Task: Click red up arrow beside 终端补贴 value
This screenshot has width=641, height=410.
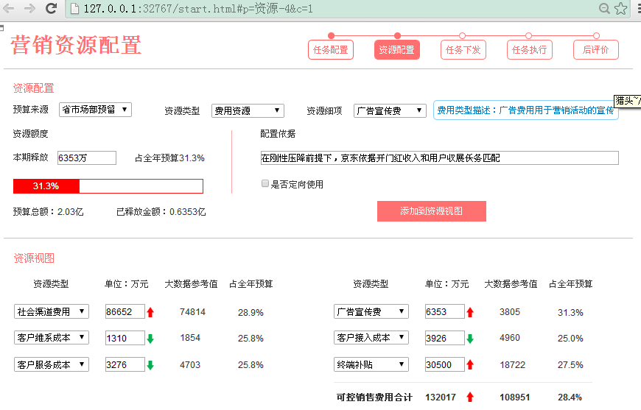Action: point(470,365)
